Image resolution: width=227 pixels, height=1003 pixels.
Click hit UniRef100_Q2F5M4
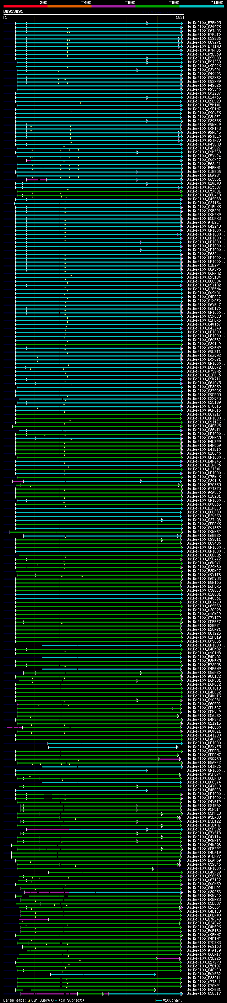(x=204, y=289)
